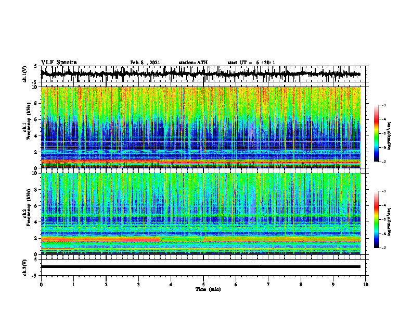412x319 pixels.
Task: Click the ch.1 Frequency (kHz) axis label
Action: click(27, 121)
